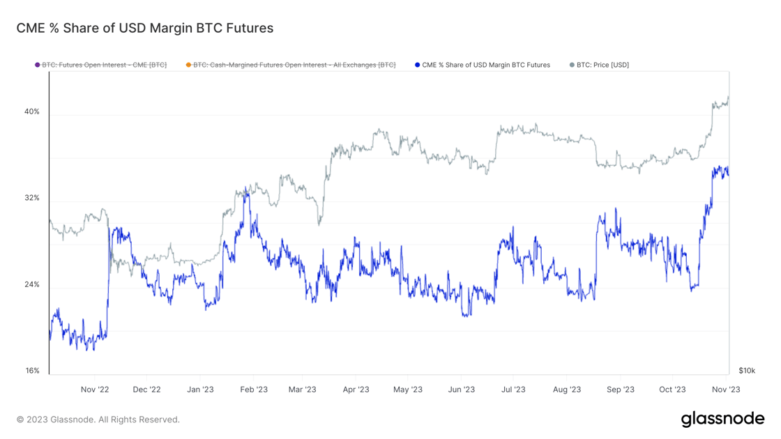Click the grey BTC price legend dot
This screenshot has height=439, width=781.
572,65
